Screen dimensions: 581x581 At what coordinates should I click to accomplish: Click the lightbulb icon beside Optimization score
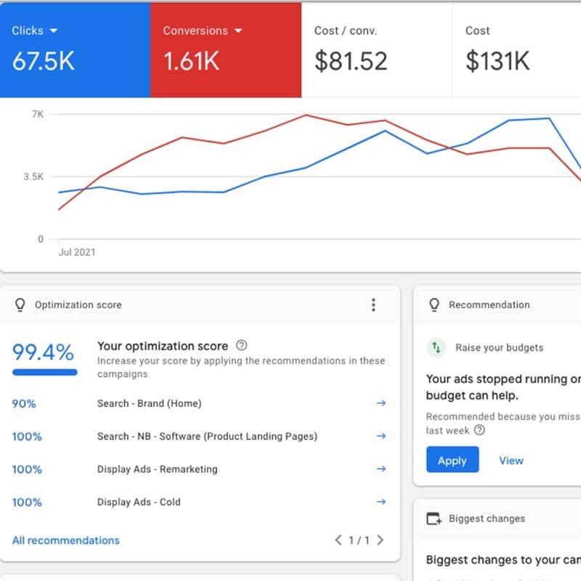coord(20,305)
